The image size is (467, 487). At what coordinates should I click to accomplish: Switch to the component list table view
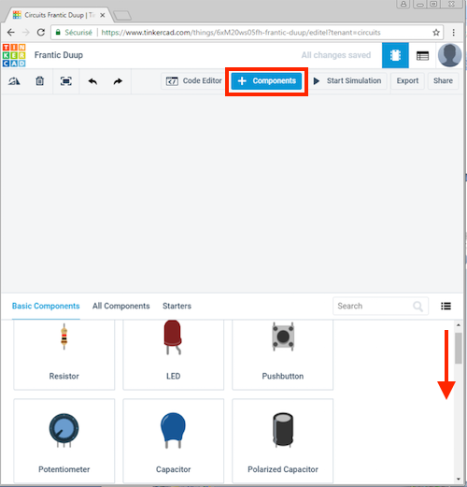(422, 56)
